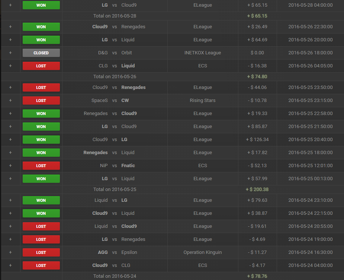Click the + $ 85.87 profit value
Image resolution: width=344 pixels, height=280 pixels.
pyautogui.click(x=257, y=127)
